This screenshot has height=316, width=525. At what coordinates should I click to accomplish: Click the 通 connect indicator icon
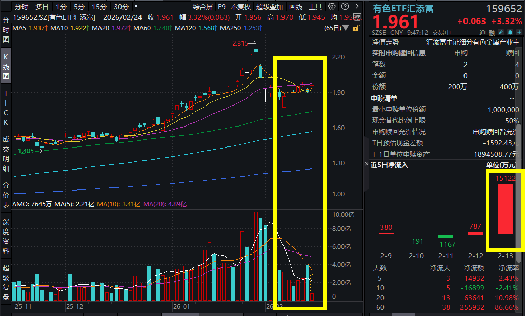click(482, 32)
